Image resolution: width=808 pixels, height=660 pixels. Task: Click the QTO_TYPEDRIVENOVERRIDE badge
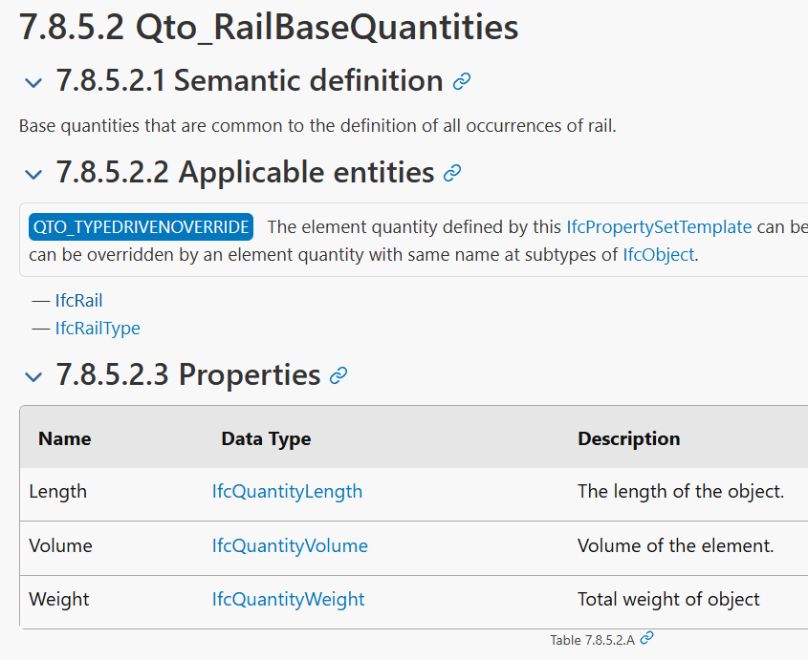pyautogui.click(x=141, y=227)
